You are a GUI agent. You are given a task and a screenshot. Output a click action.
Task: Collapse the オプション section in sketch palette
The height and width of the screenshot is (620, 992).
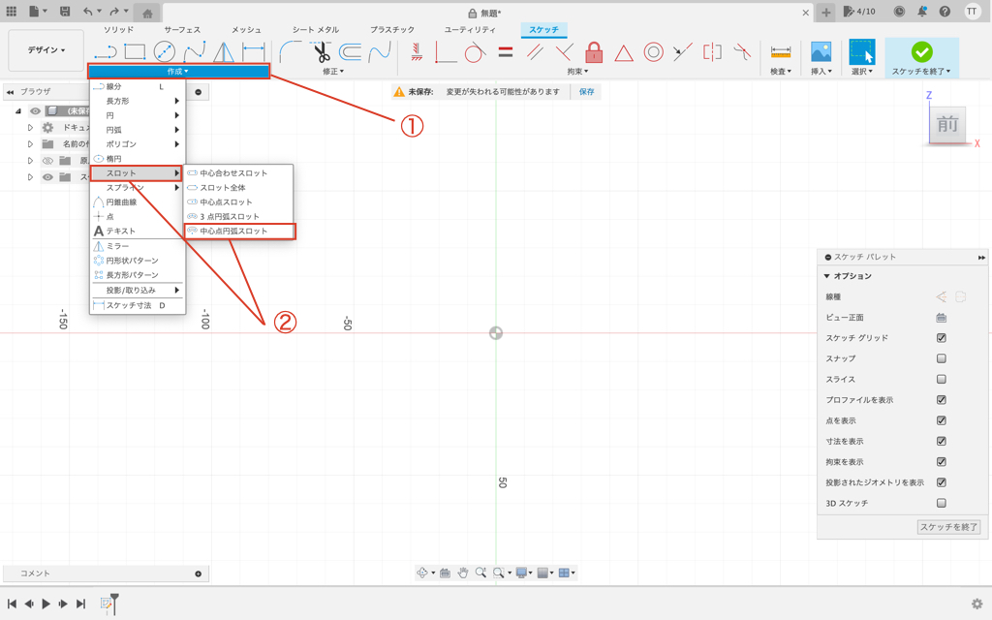coord(827,276)
